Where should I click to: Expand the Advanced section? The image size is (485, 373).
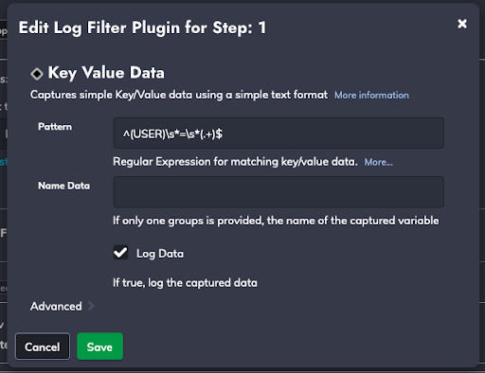(x=62, y=306)
